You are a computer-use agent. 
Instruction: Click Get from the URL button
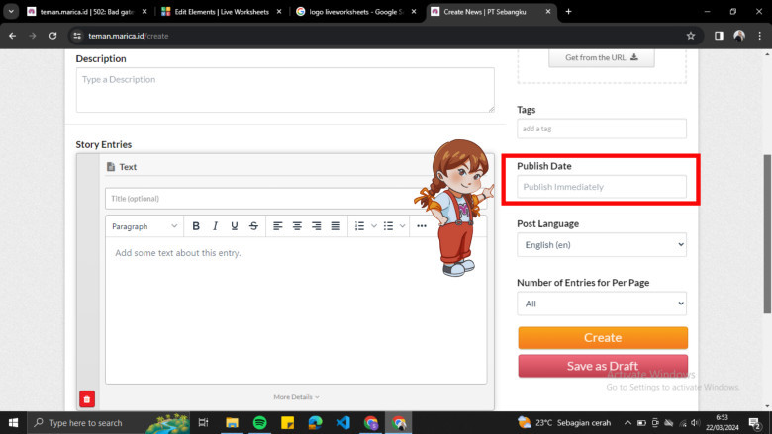[601, 57]
